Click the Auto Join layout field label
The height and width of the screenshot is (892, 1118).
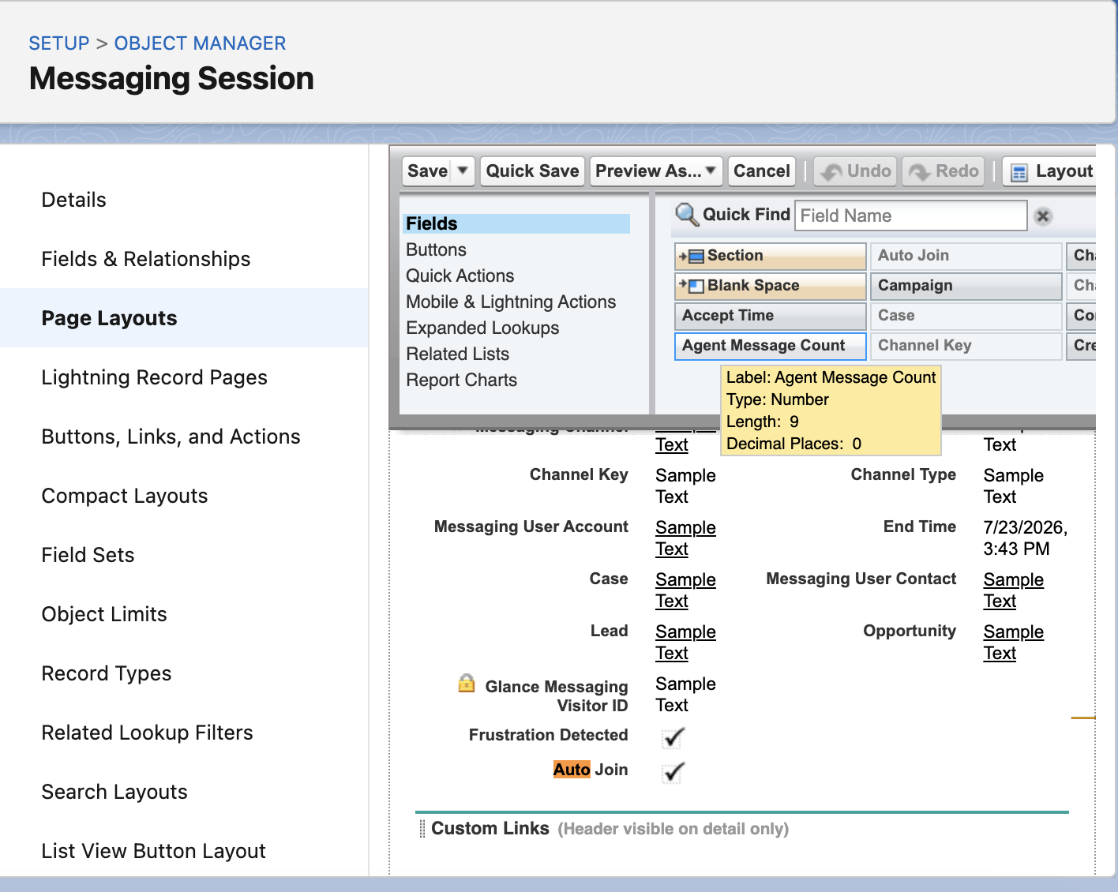(591, 770)
